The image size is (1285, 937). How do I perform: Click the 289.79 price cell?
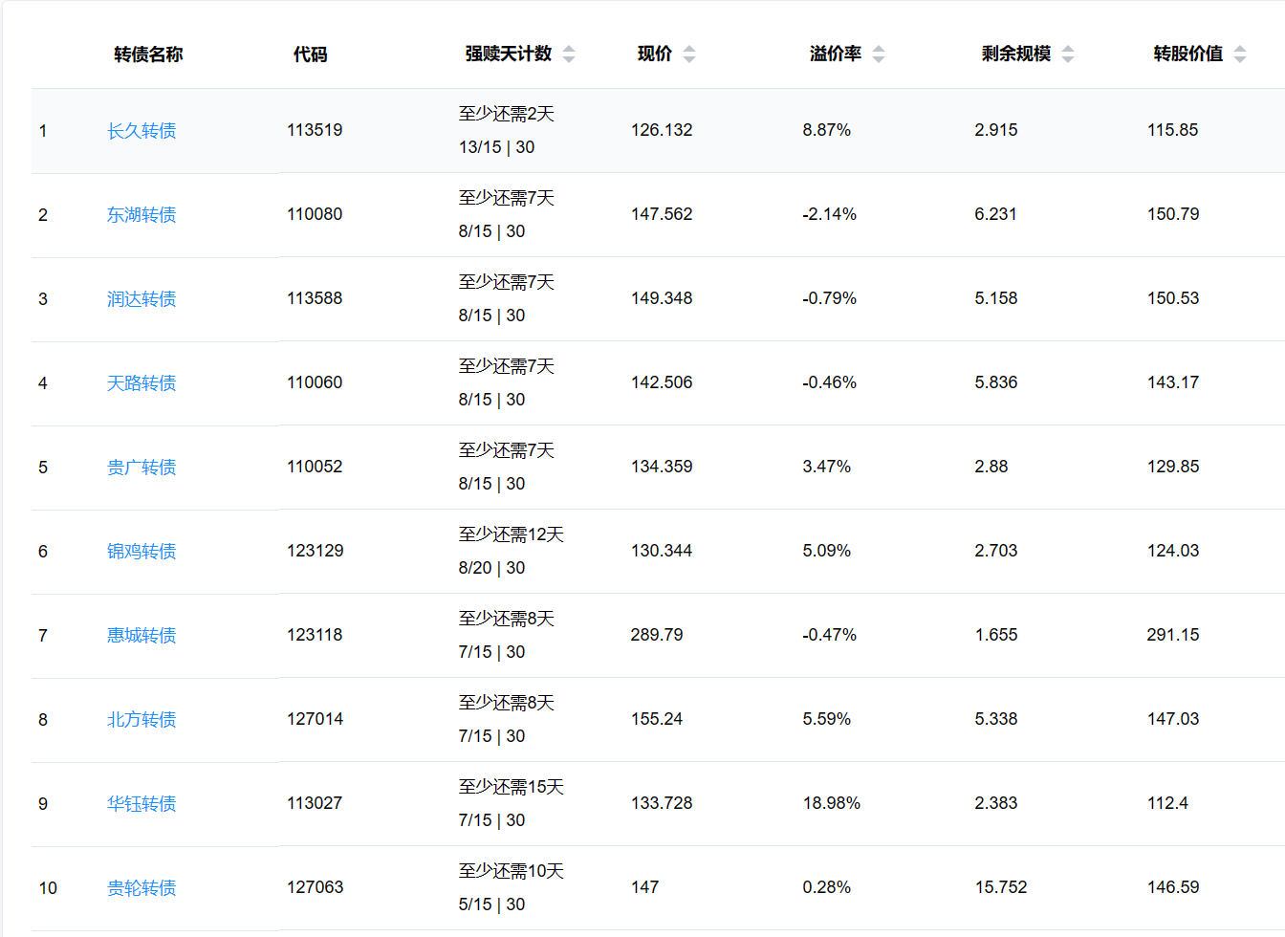click(x=657, y=635)
